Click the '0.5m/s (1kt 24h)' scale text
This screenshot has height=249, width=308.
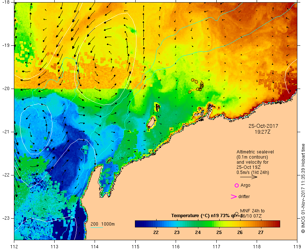pos(253,172)
